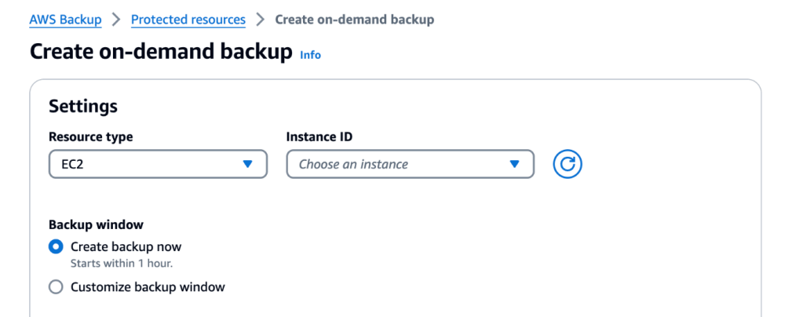Click the Settings panel heading

pyautogui.click(x=83, y=106)
